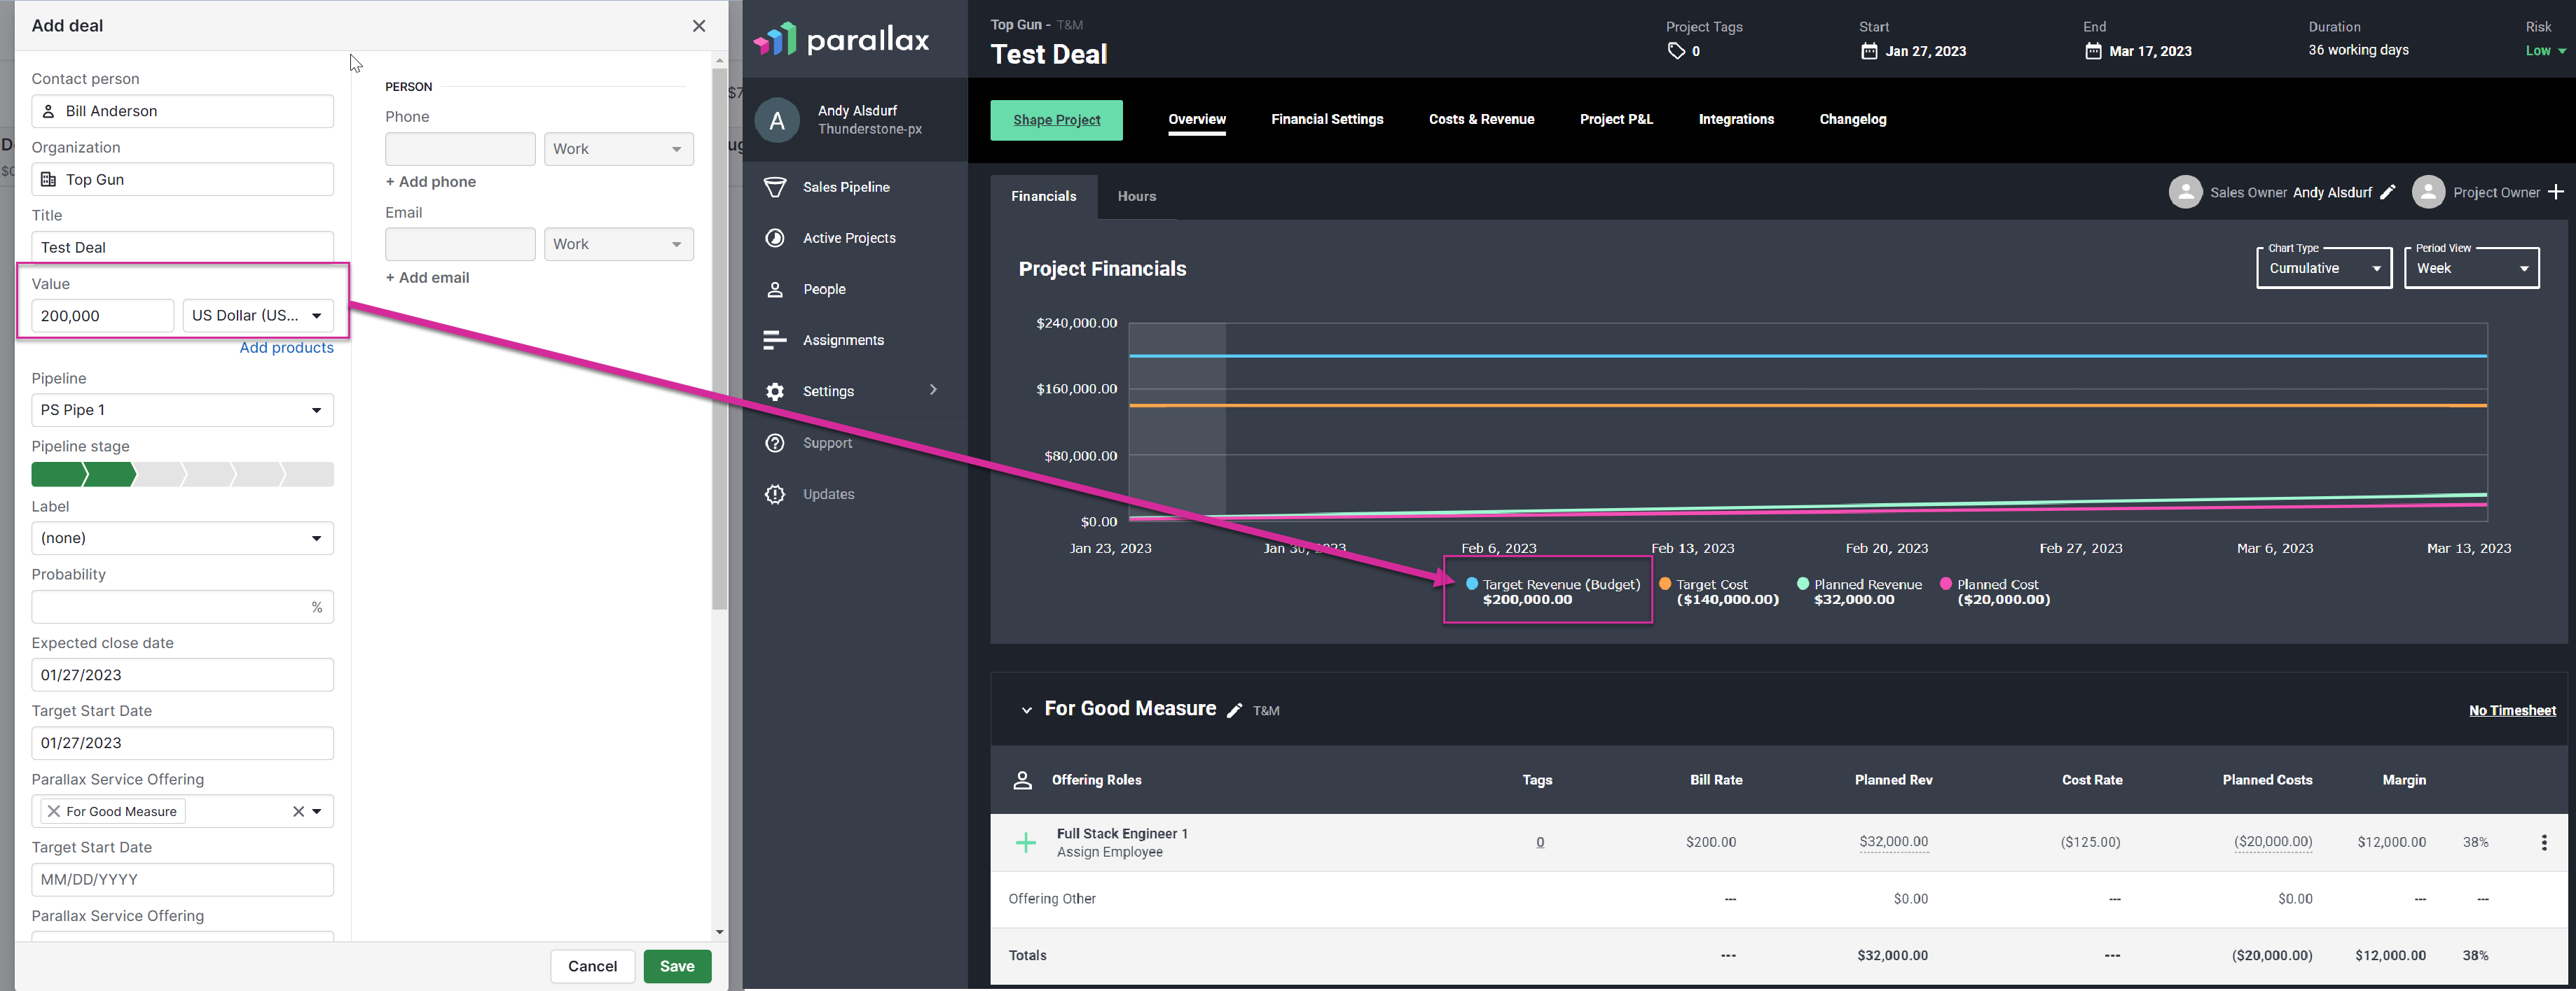Remove the For Good Measure offering tag
The height and width of the screenshot is (991, 2576).
pyautogui.click(x=54, y=811)
